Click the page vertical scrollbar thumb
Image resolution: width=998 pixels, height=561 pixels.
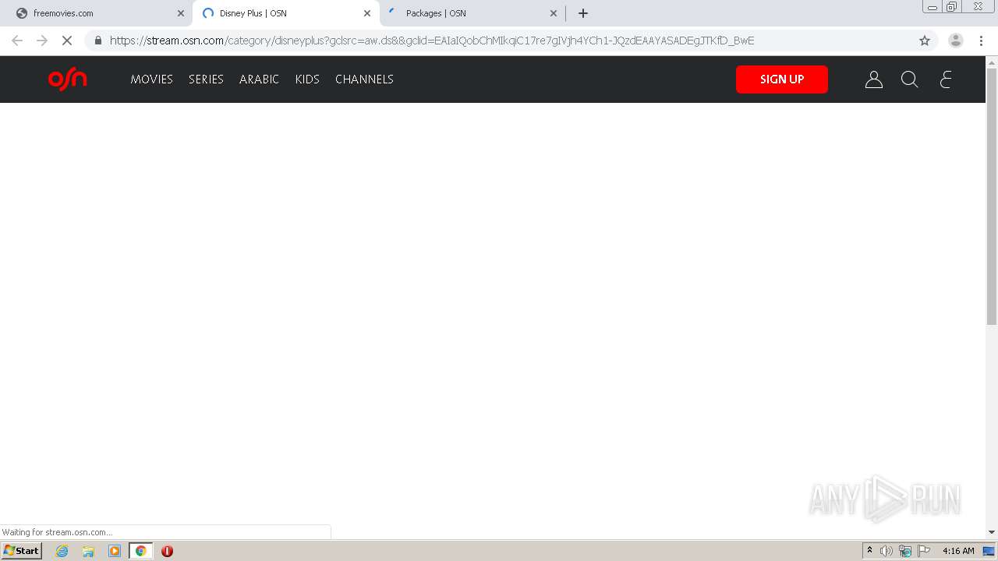[992, 196]
